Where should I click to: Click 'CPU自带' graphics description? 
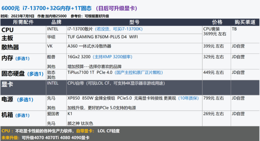tap(76, 83)
